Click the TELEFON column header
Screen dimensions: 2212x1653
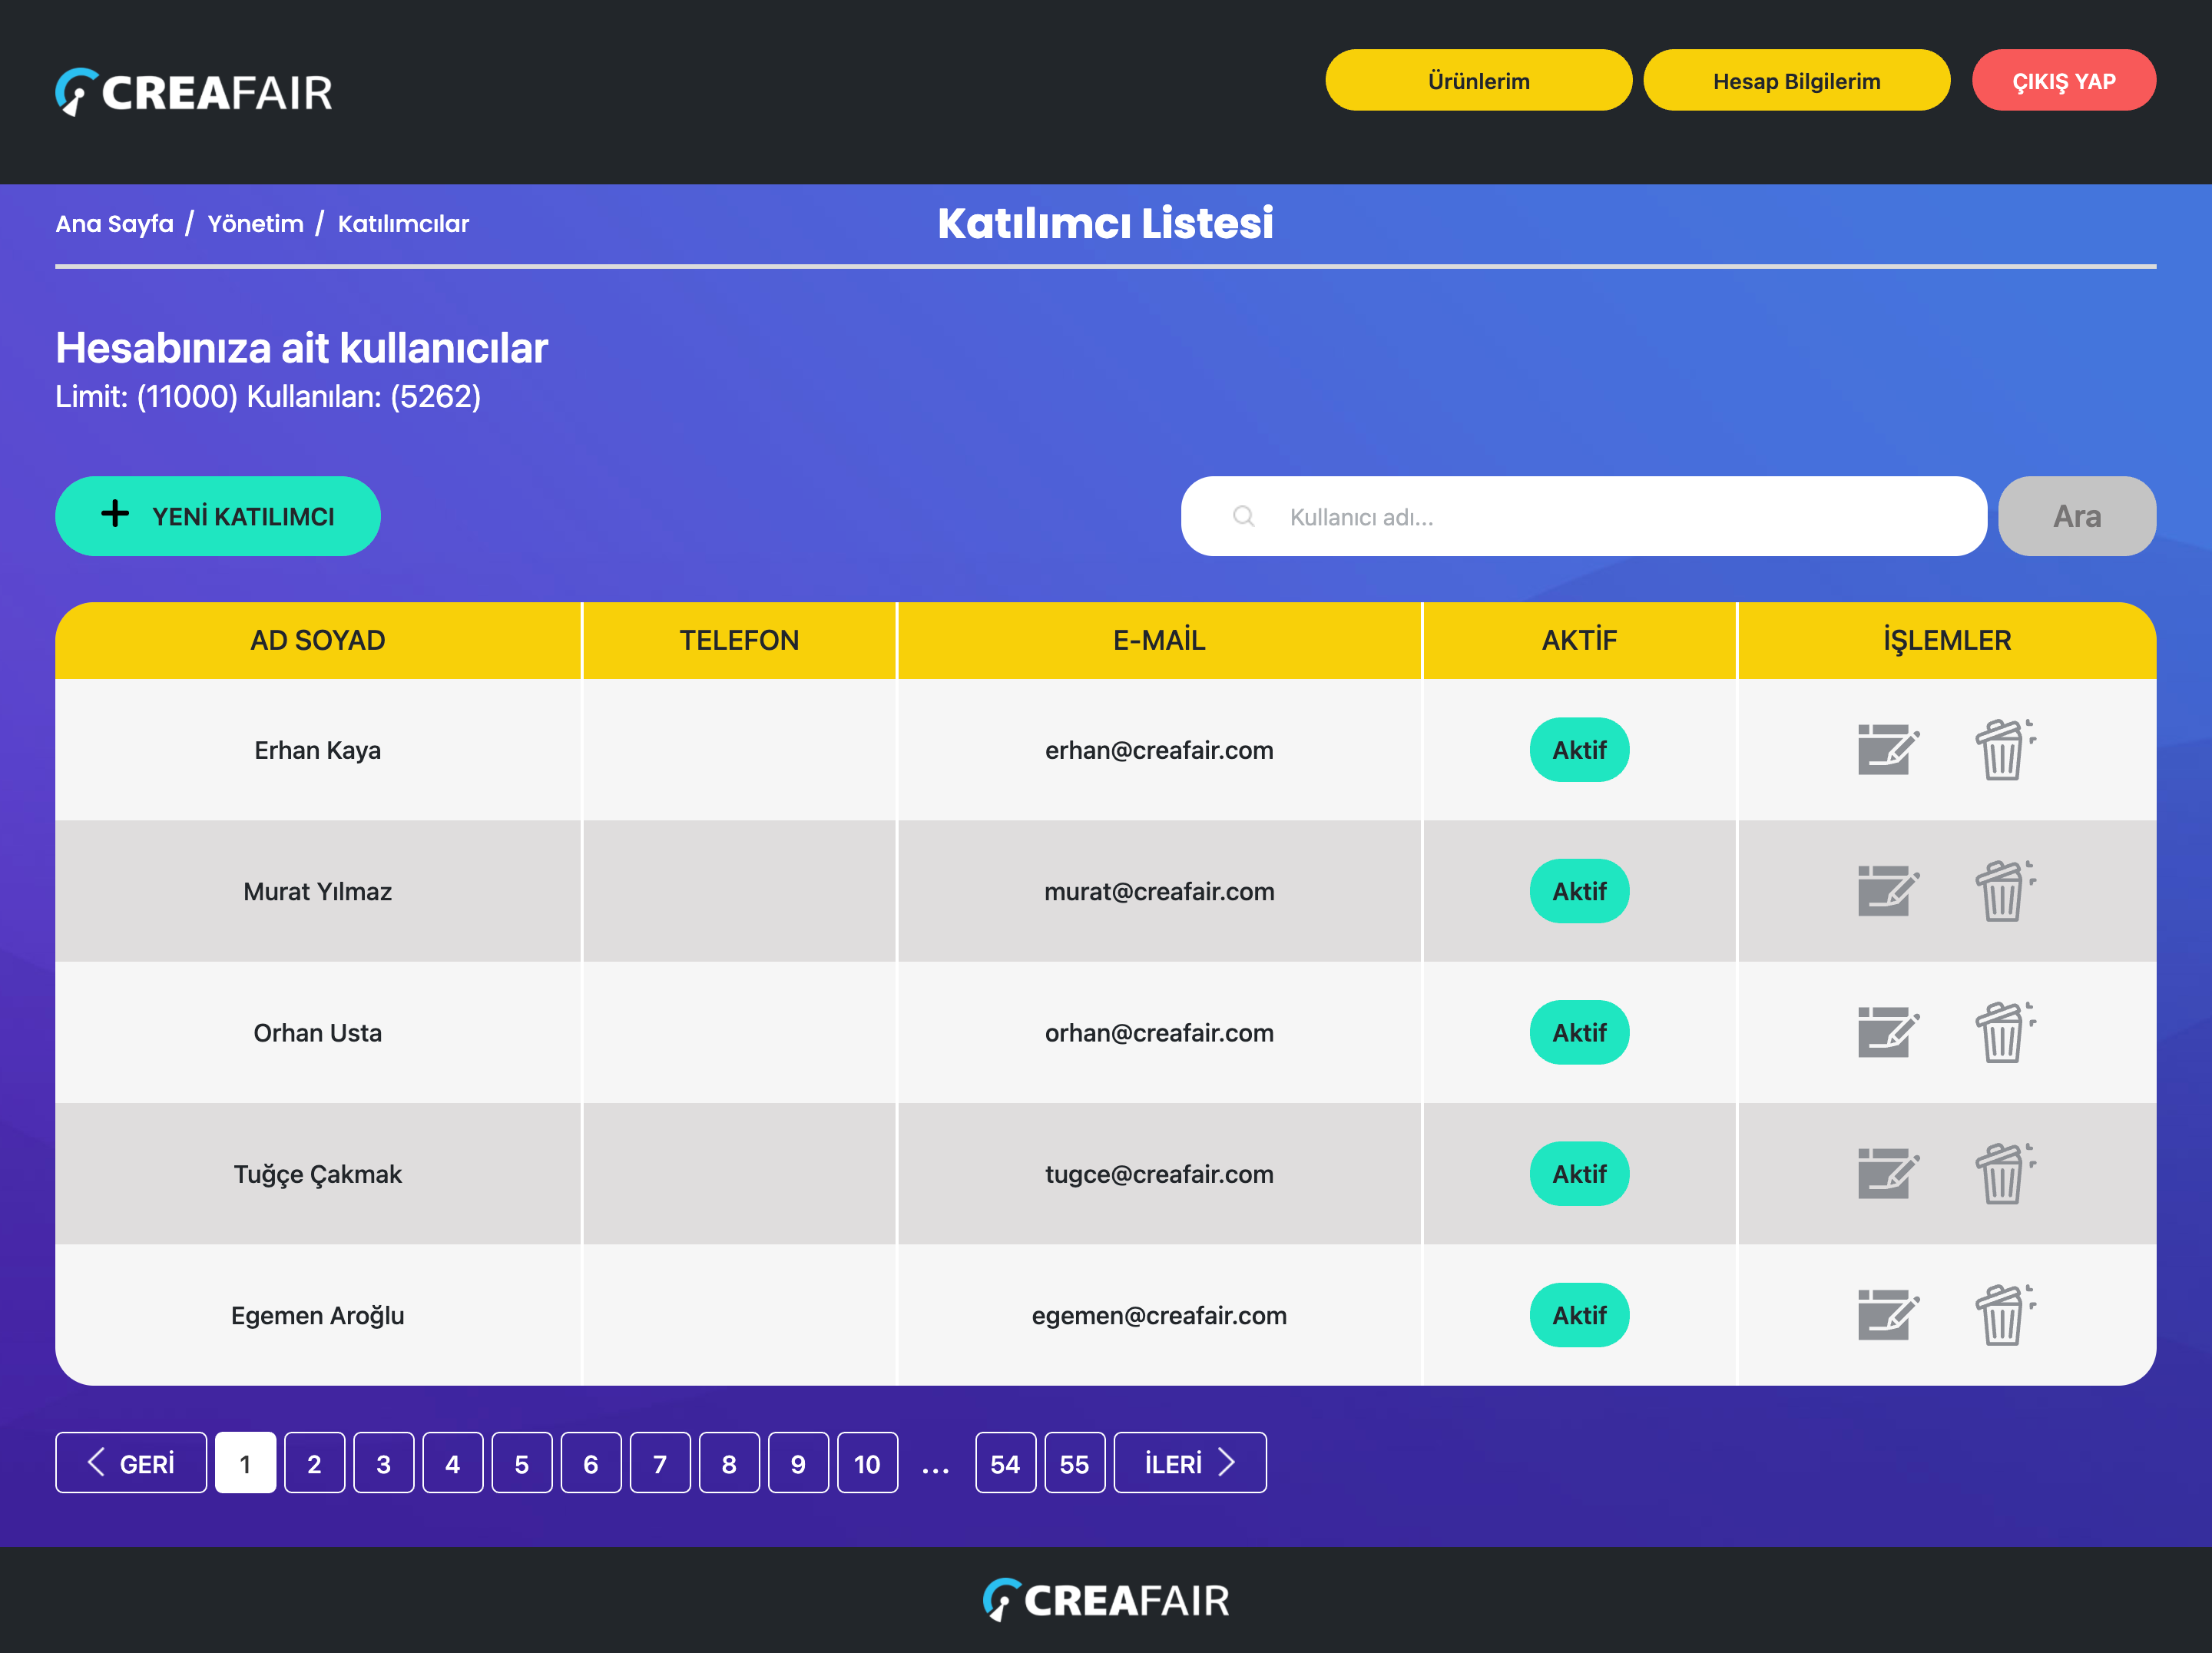click(x=739, y=640)
